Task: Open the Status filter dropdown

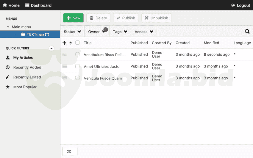Action: 72,32
